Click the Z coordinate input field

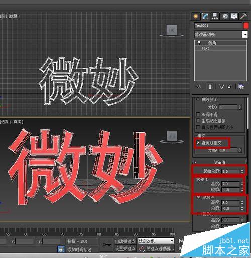(51, 241)
